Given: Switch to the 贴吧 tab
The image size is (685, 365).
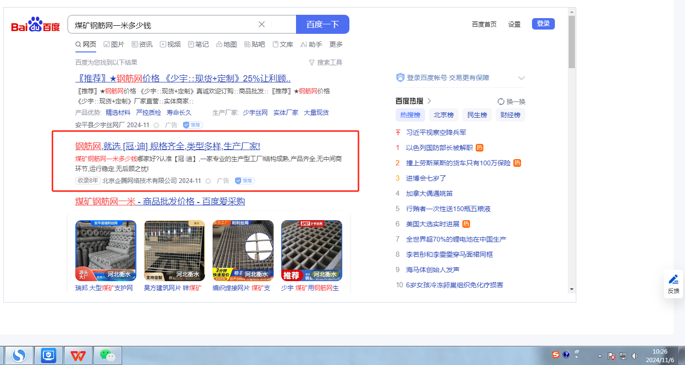Looking at the screenshot, I should point(255,44).
